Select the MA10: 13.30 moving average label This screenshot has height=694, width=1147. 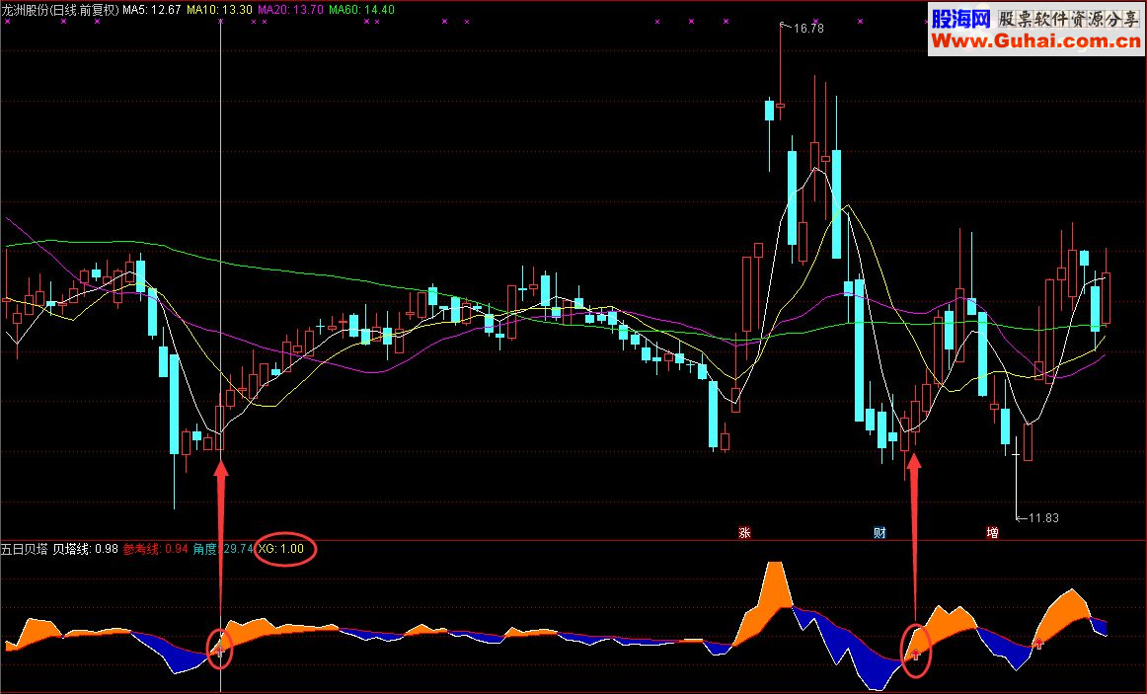click(x=219, y=10)
